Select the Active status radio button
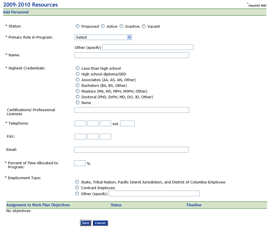The width and height of the screenshot is (270, 232). click(103, 26)
